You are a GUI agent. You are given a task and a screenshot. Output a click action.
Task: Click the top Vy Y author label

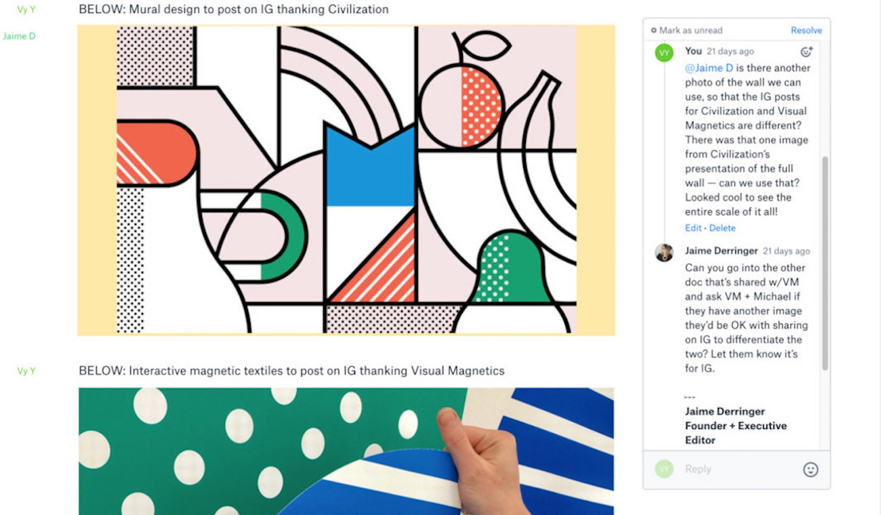pyautogui.click(x=26, y=9)
